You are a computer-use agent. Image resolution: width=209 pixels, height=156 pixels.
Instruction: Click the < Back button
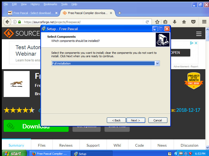tap(116, 120)
